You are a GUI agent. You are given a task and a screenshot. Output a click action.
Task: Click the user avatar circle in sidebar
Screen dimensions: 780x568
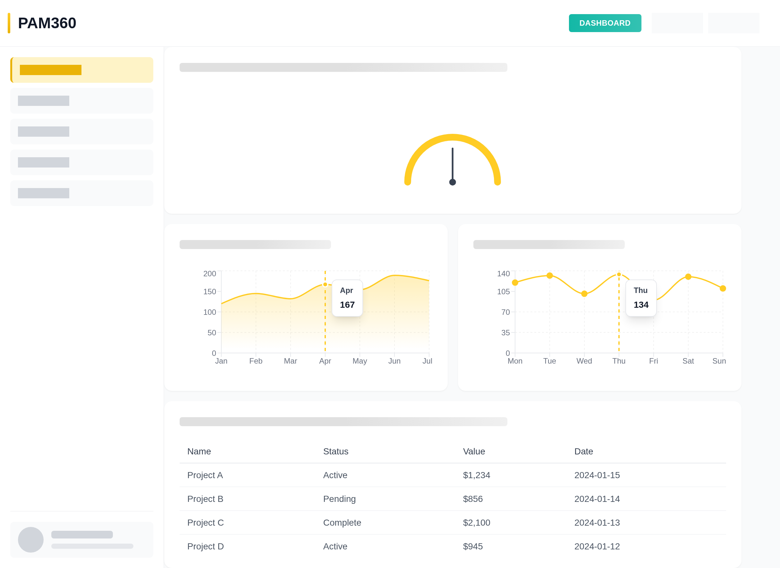(30, 539)
